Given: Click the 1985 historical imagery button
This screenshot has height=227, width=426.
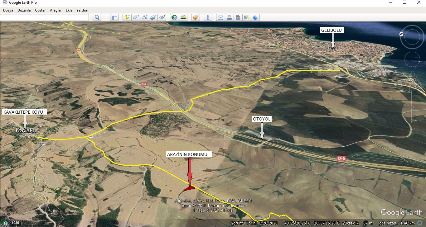Looking at the screenshot, I should (x=15, y=223).
